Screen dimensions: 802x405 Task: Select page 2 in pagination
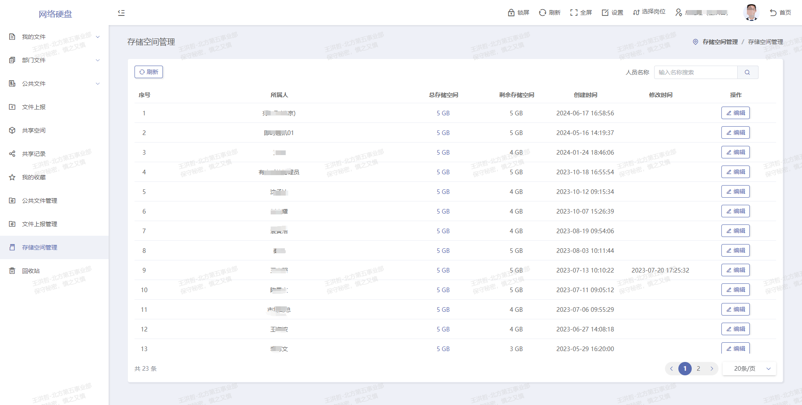pyautogui.click(x=698, y=369)
